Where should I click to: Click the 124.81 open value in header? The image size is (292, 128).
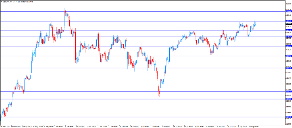15,1
